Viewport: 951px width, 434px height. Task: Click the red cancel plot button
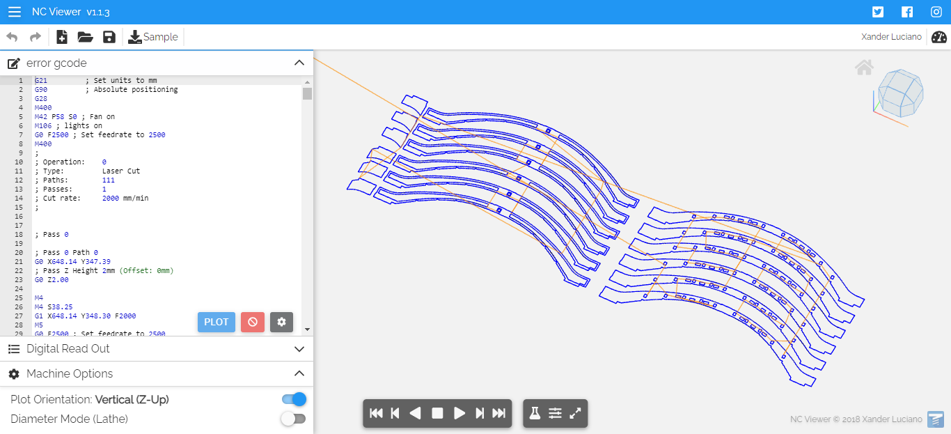[253, 322]
